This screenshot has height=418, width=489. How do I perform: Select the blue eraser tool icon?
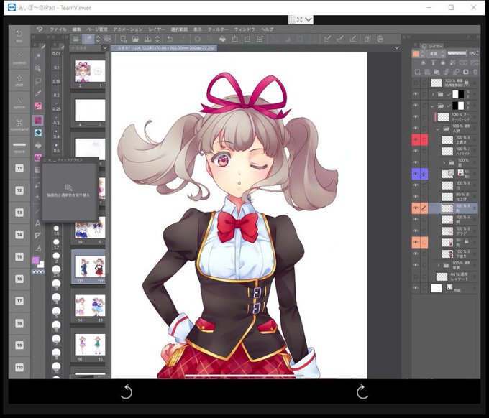pyautogui.click(x=37, y=133)
